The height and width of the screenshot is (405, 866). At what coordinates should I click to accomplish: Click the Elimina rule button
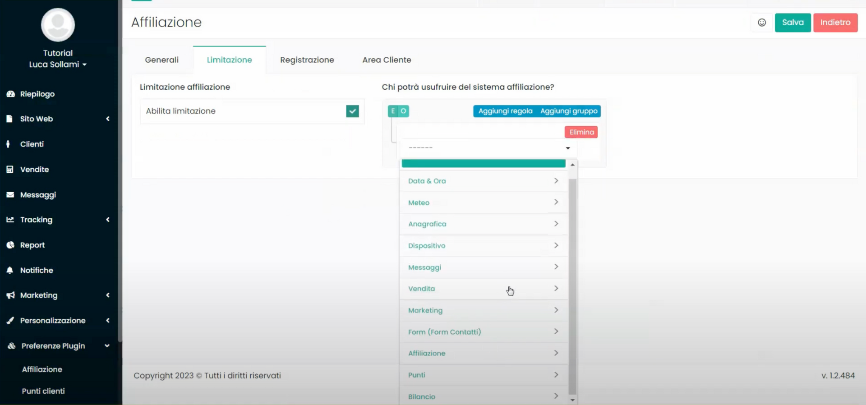click(581, 132)
